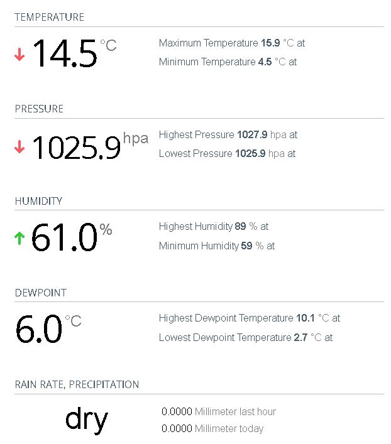Viewport: 391px width, 444px height.
Task: Click the red down arrow beside temperature
Action: click(x=19, y=55)
